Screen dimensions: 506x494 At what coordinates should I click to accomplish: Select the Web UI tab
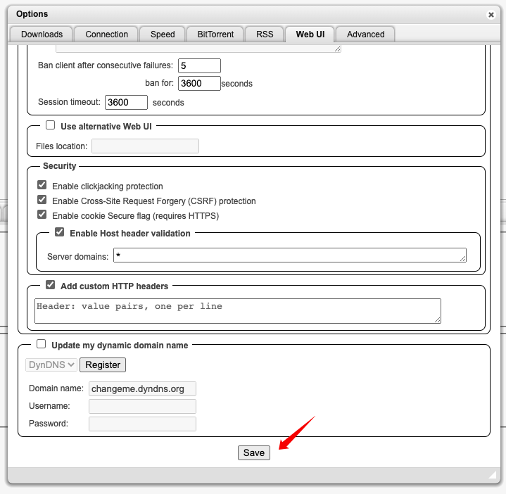(310, 34)
